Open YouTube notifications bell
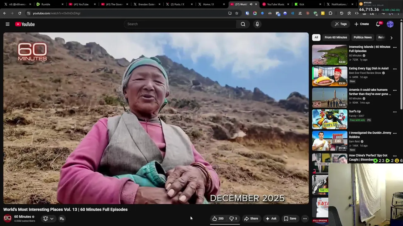403x226 pixels. click(x=378, y=24)
